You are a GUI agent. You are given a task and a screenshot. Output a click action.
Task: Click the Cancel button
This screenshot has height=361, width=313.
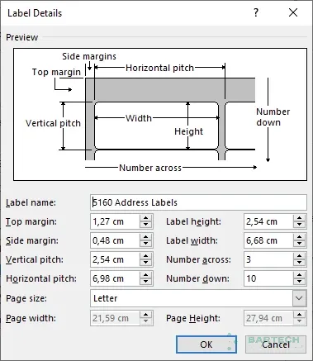point(276,344)
